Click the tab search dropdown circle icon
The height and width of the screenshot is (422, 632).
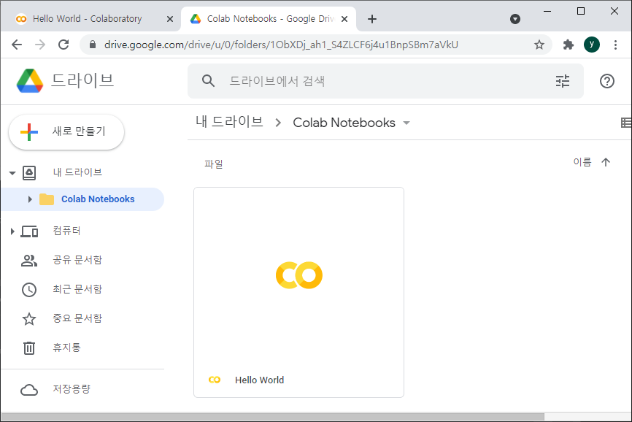(x=515, y=19)
